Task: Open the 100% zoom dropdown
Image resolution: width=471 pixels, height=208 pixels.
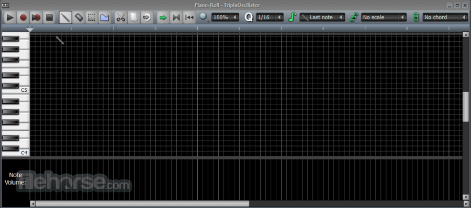Action: point(225,17)
